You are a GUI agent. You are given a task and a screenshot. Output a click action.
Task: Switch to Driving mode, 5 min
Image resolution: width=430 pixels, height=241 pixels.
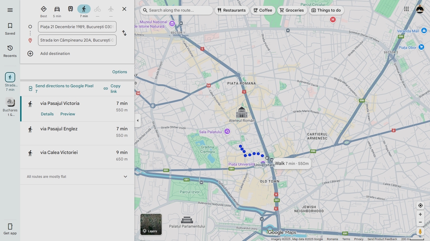pyautogui.click(x=57, y=11)
